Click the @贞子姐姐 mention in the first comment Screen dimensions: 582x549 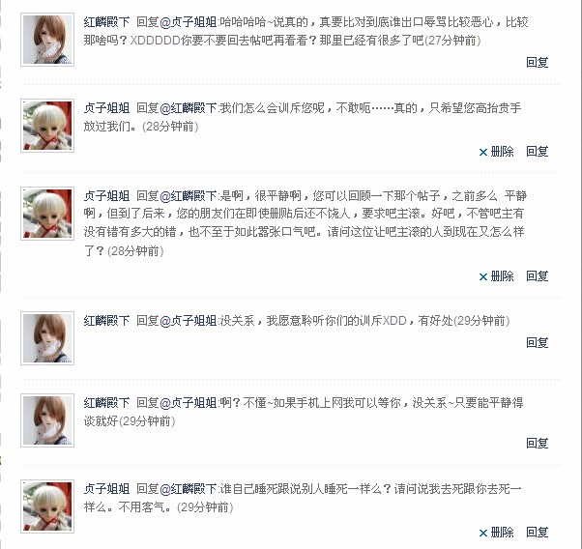[x=189, y=22]
